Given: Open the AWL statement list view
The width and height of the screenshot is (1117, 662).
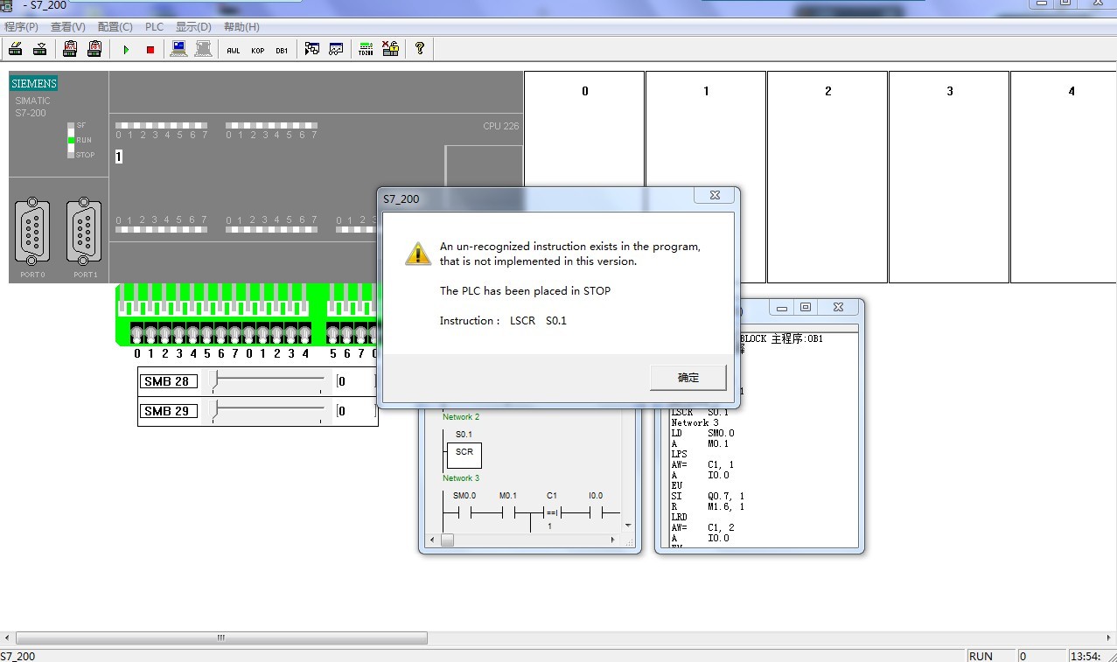Looking at the screenshot, I should click(234, 50).
